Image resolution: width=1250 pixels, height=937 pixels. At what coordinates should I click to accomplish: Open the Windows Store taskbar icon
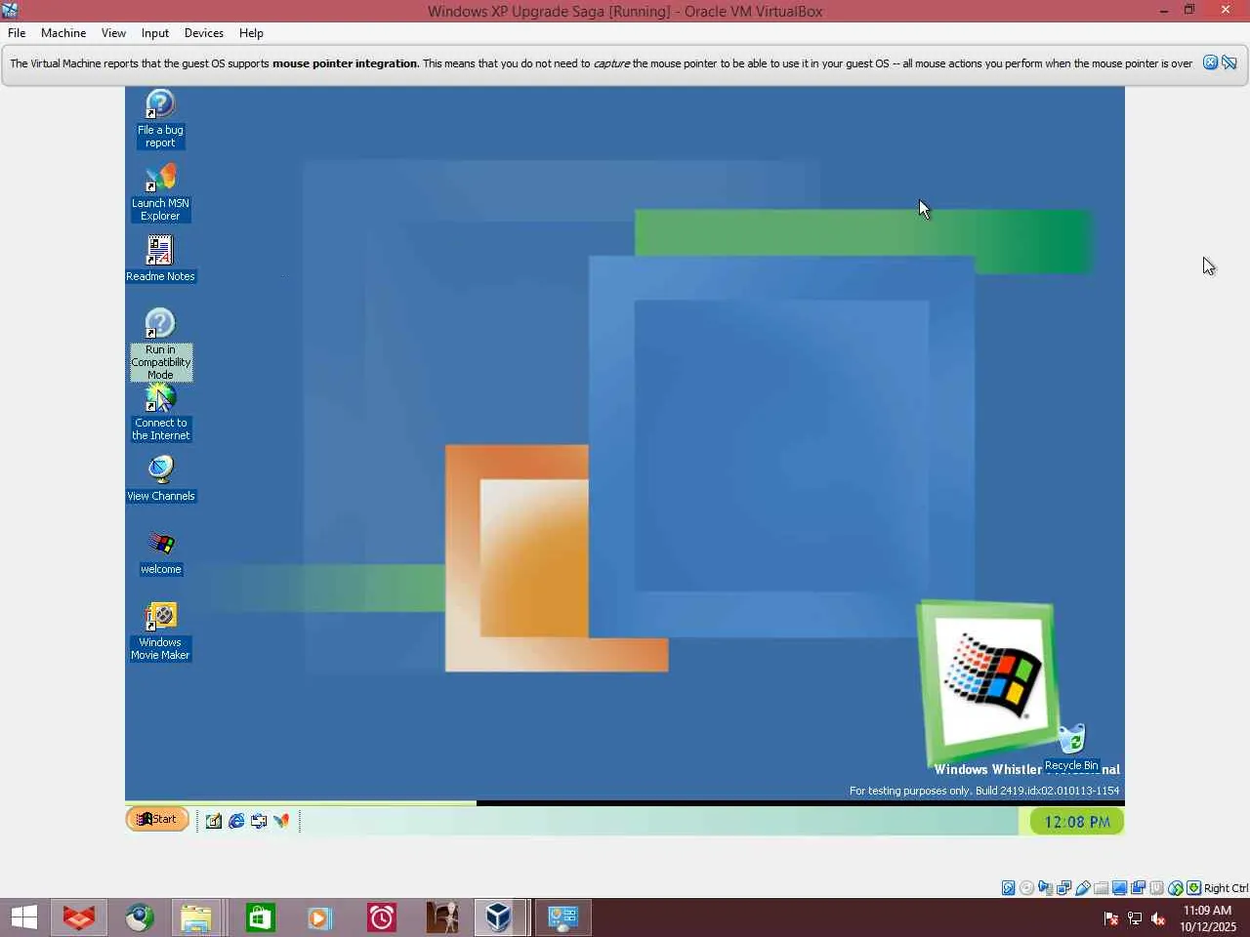[x=260, y=917]
